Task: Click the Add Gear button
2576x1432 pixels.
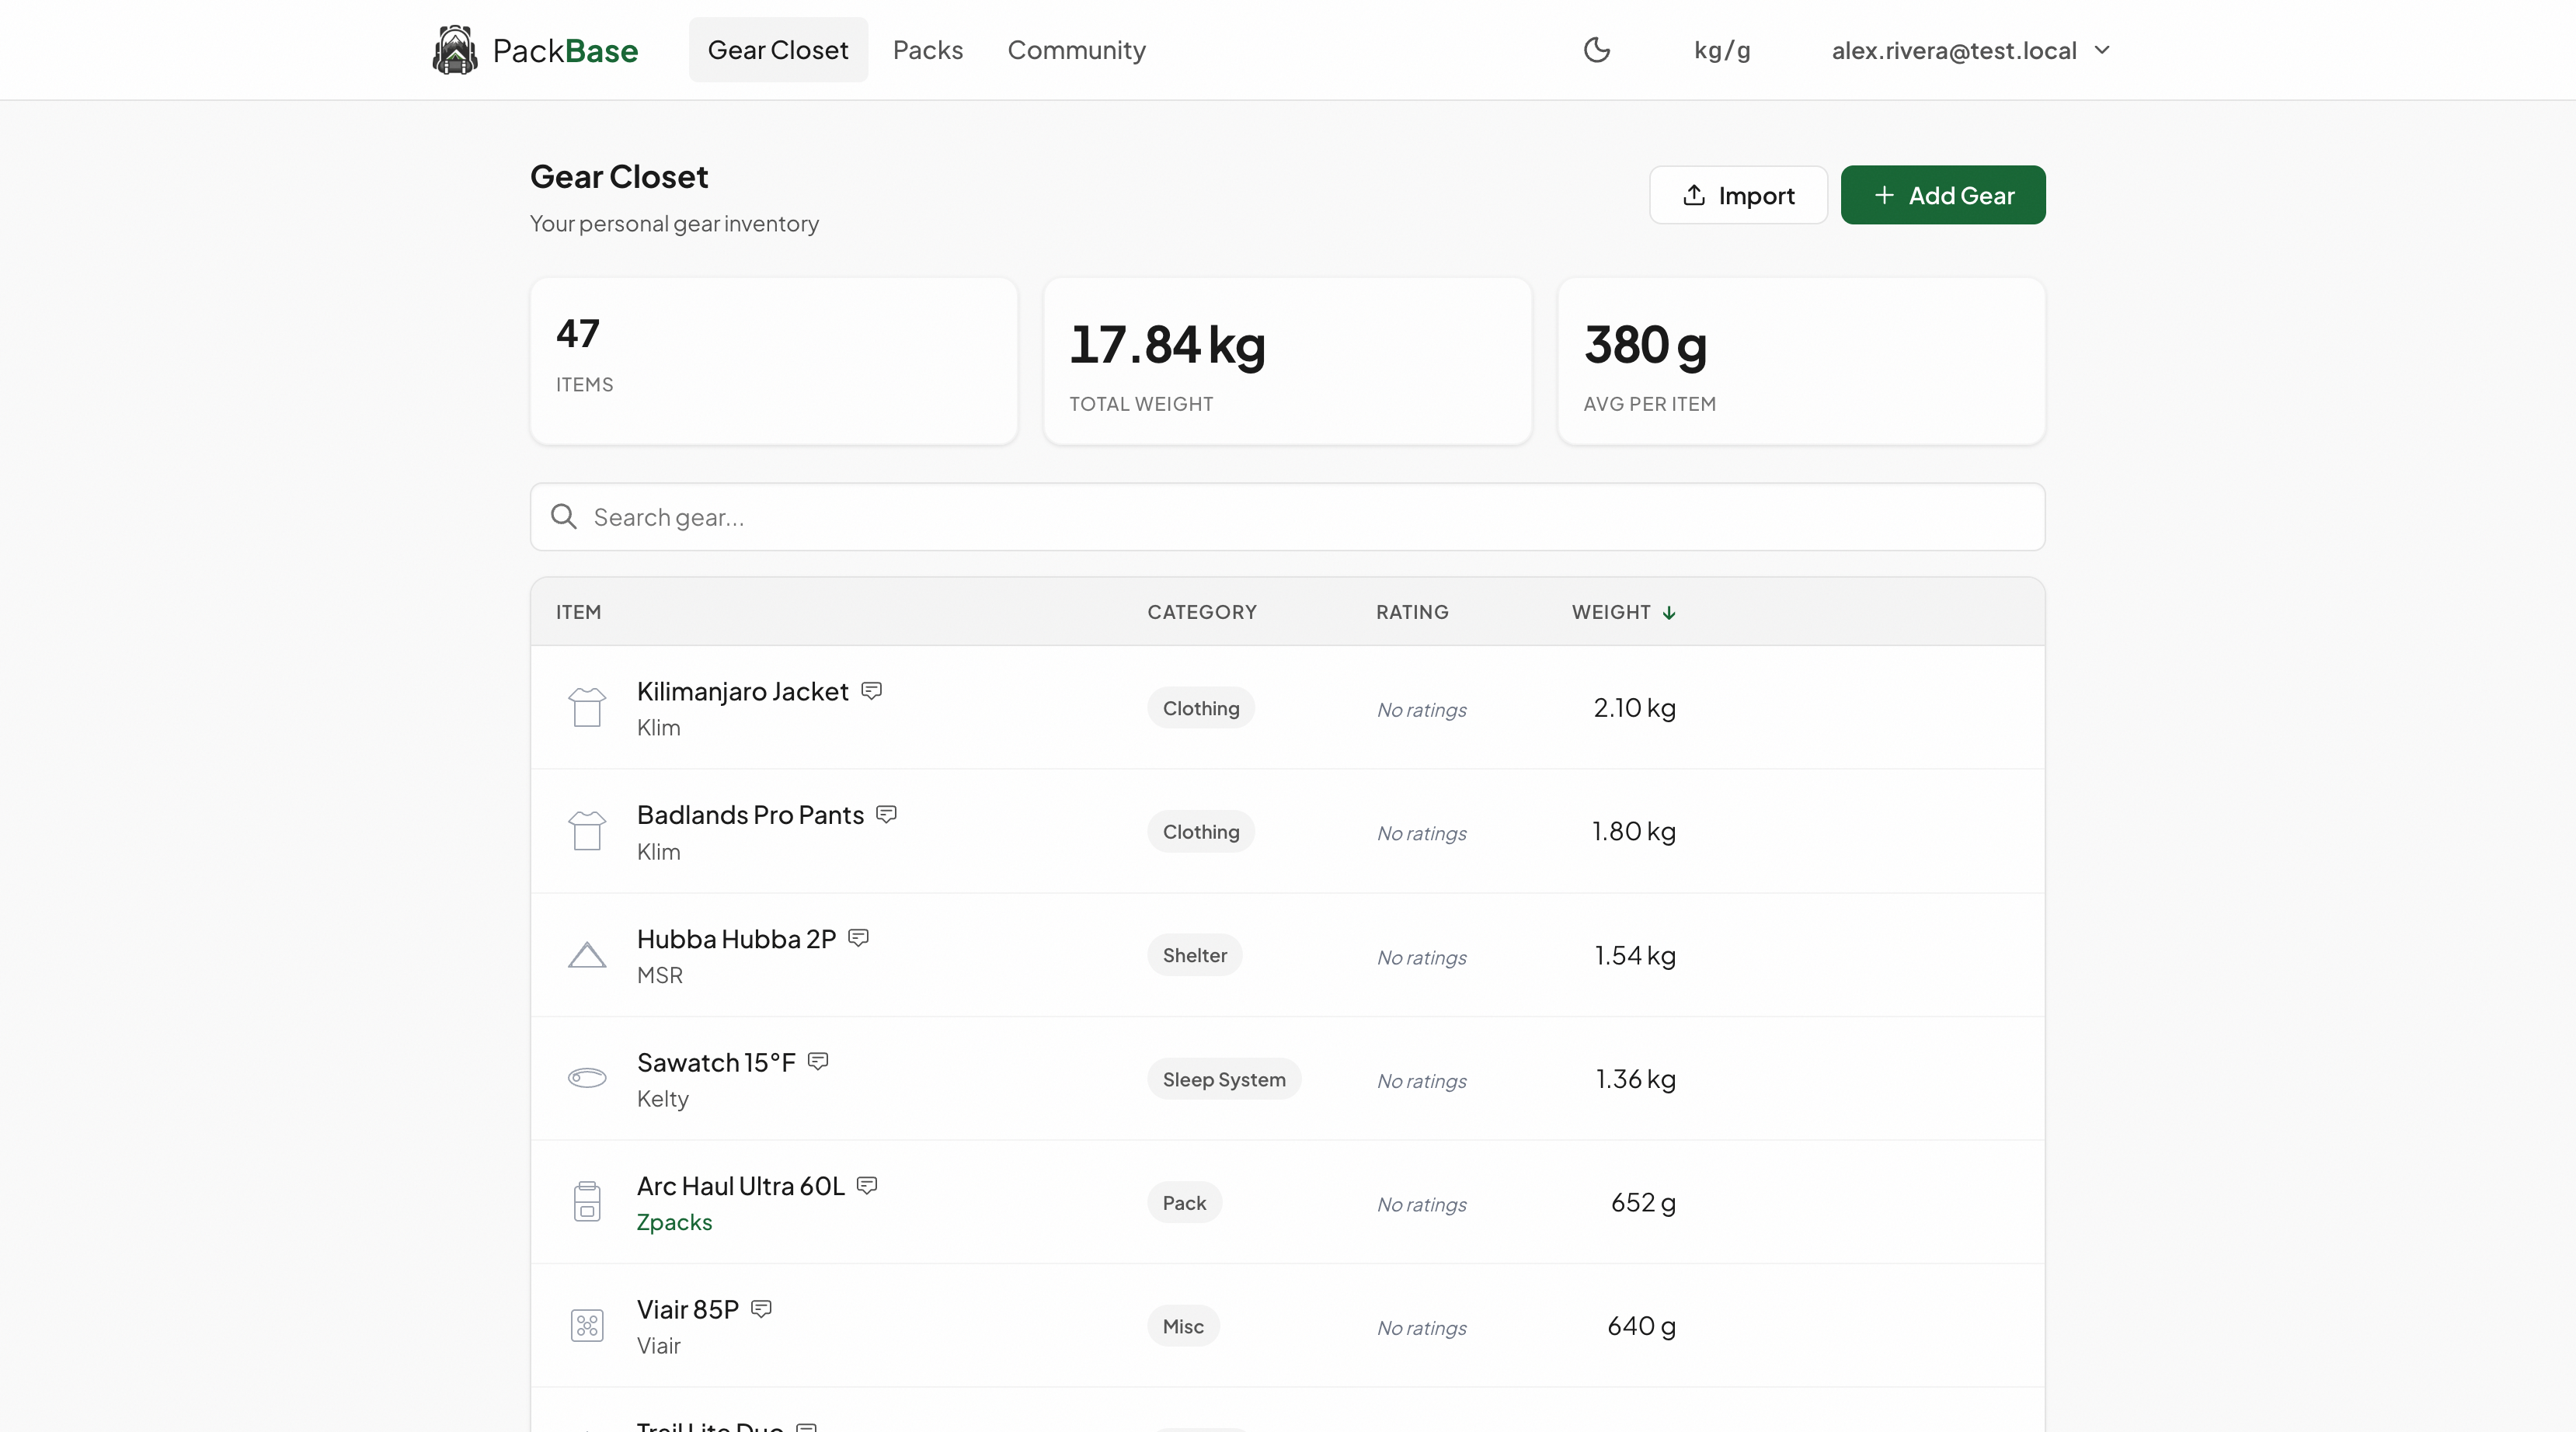Action: [1943, 195]
